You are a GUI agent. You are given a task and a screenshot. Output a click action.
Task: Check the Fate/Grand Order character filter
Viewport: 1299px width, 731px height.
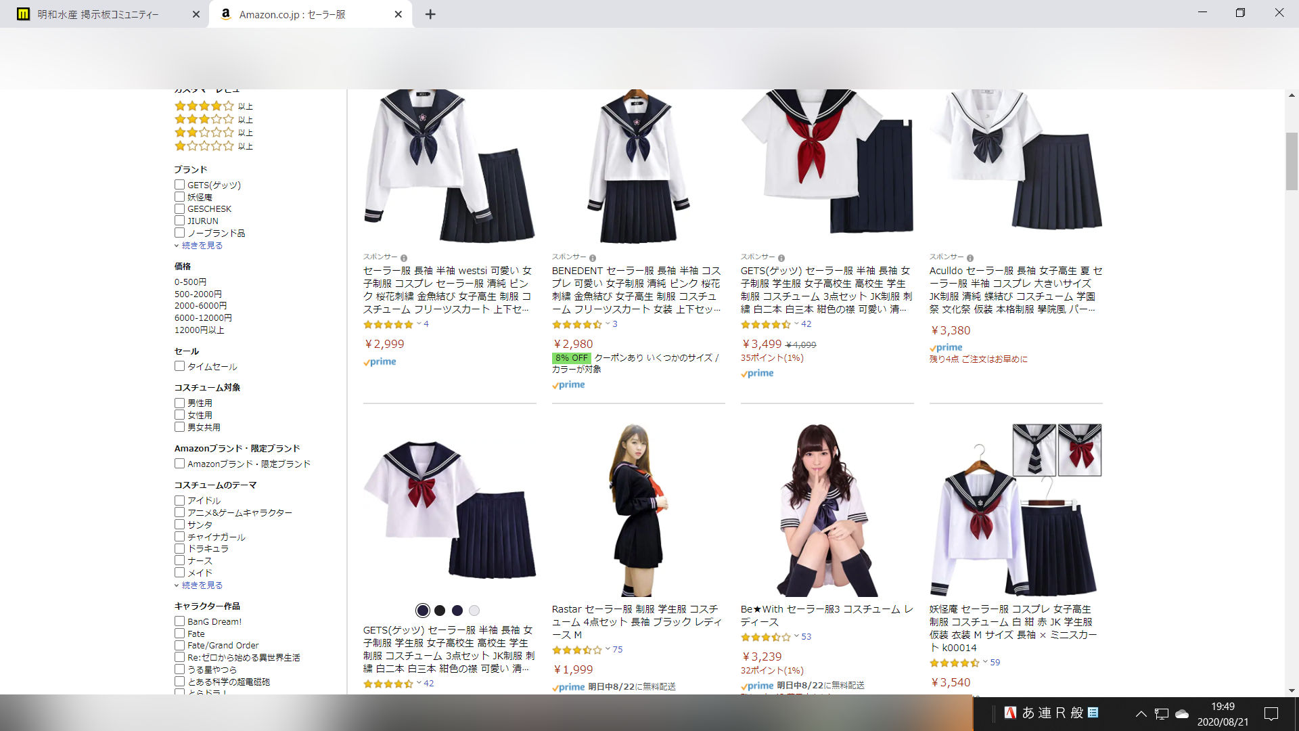tap(179, 645)
